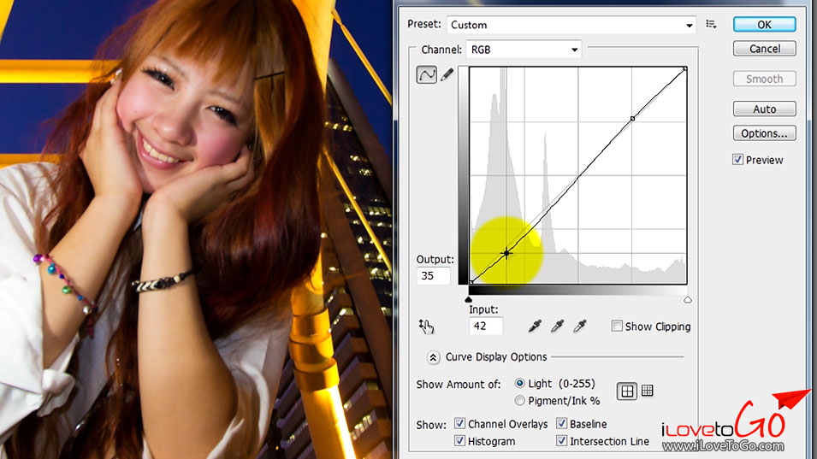Switch to detailed 10% grid icon

[x=647, y=391]
